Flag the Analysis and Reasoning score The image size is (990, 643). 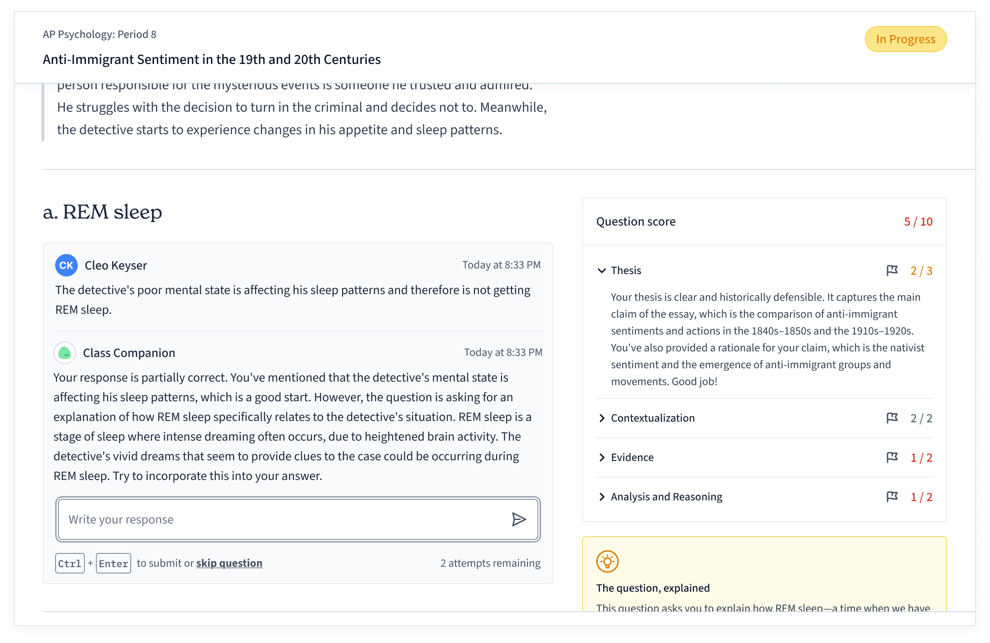892,497
